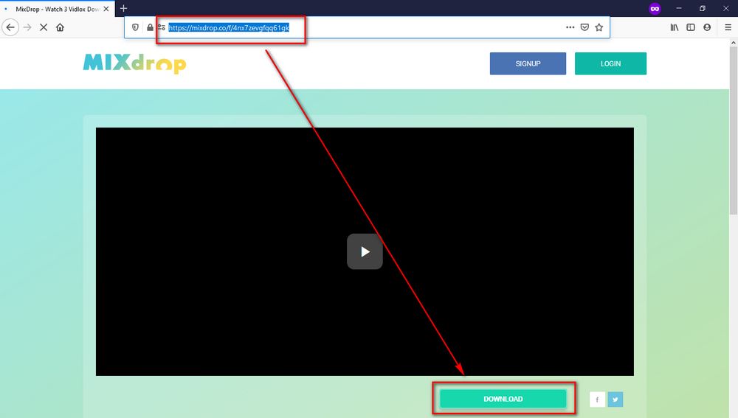Open the Library toolbar button
Screen dimensions: 738x418
(675, 27)
